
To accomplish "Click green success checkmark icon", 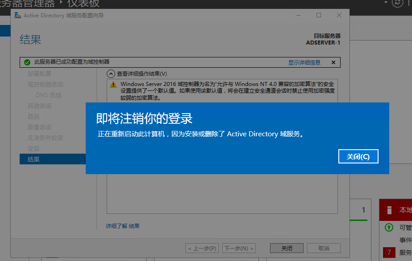I will pyautogui.click(x=27, y=62).
